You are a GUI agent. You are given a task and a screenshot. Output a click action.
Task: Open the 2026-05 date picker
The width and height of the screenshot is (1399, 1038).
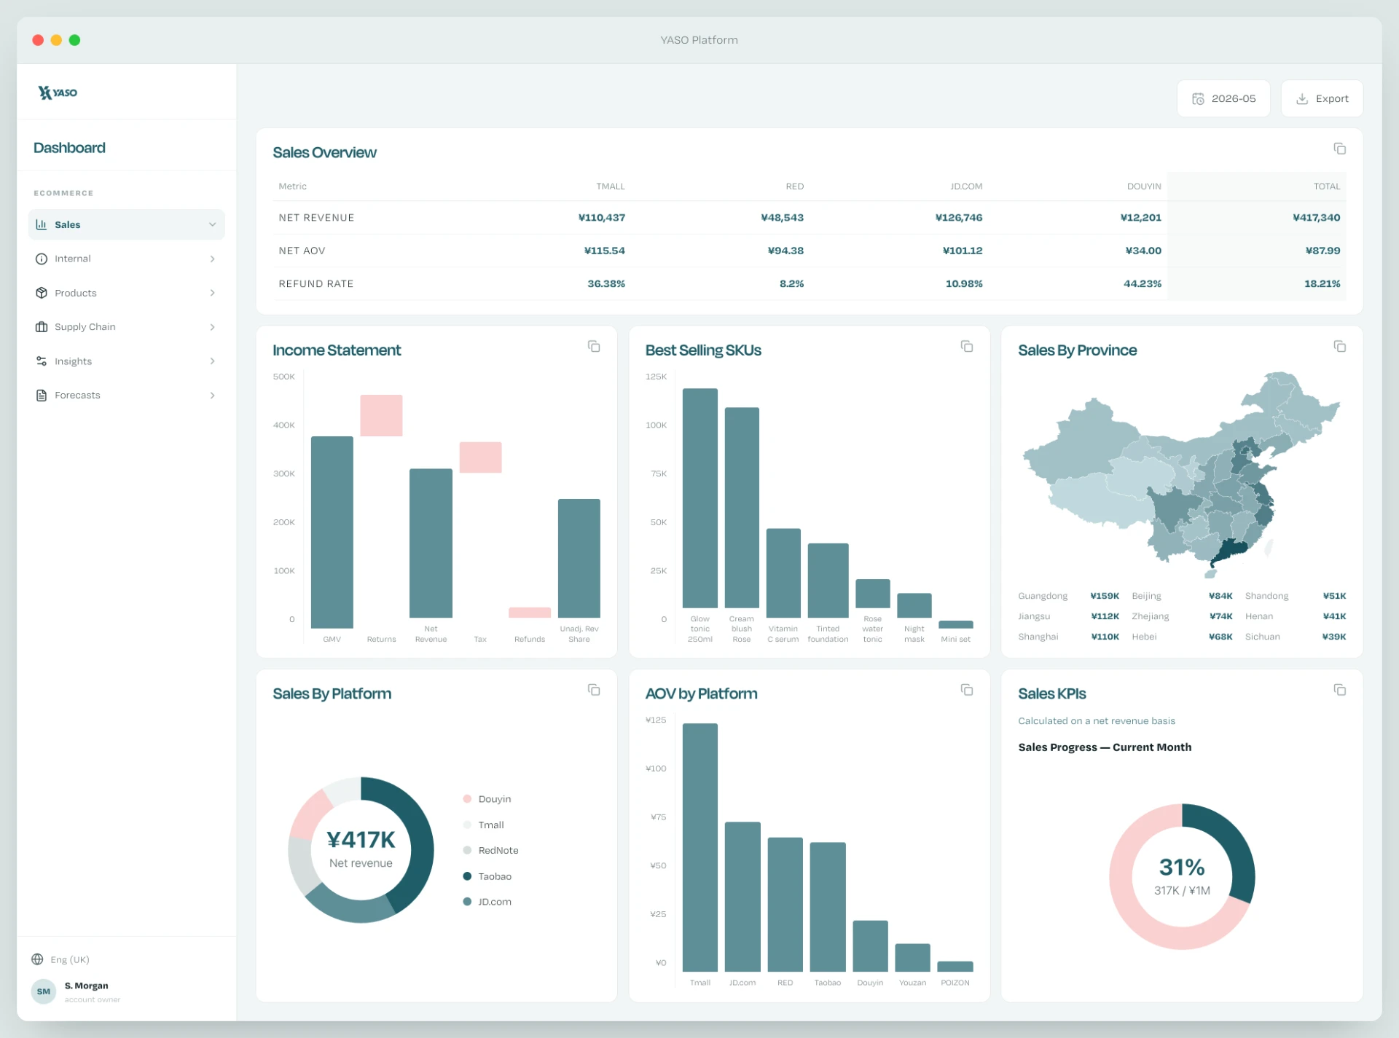pos(1223,98)
